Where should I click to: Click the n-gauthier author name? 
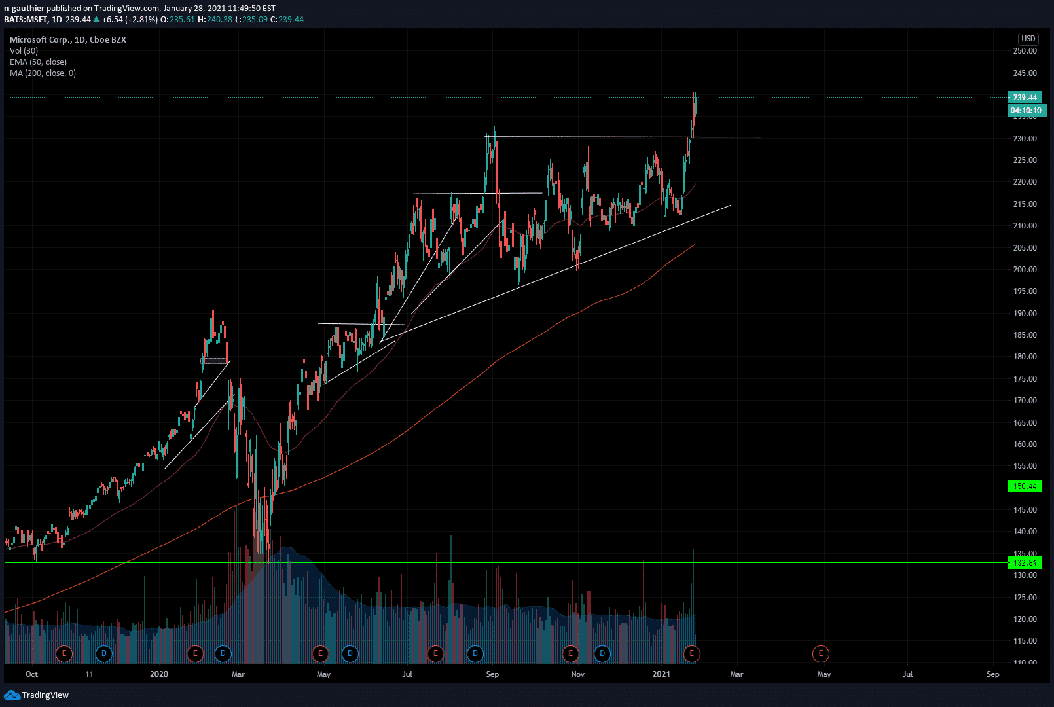pos(24,9)
